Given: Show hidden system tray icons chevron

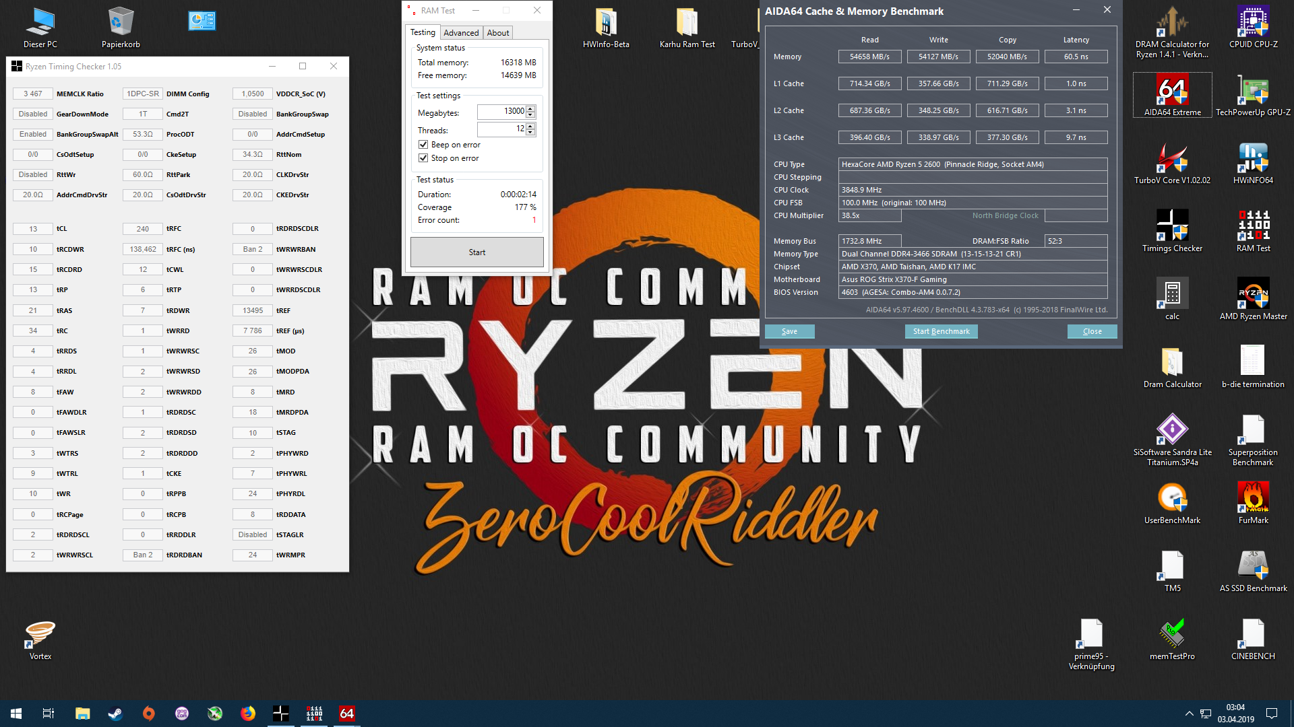Looking at the screenshot, I should click(1189, 714).
